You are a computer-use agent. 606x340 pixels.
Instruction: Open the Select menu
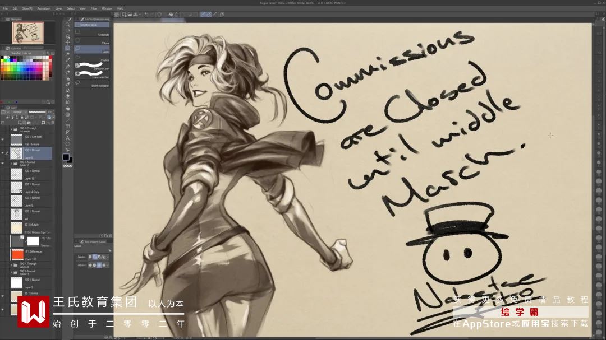[71, 8]
